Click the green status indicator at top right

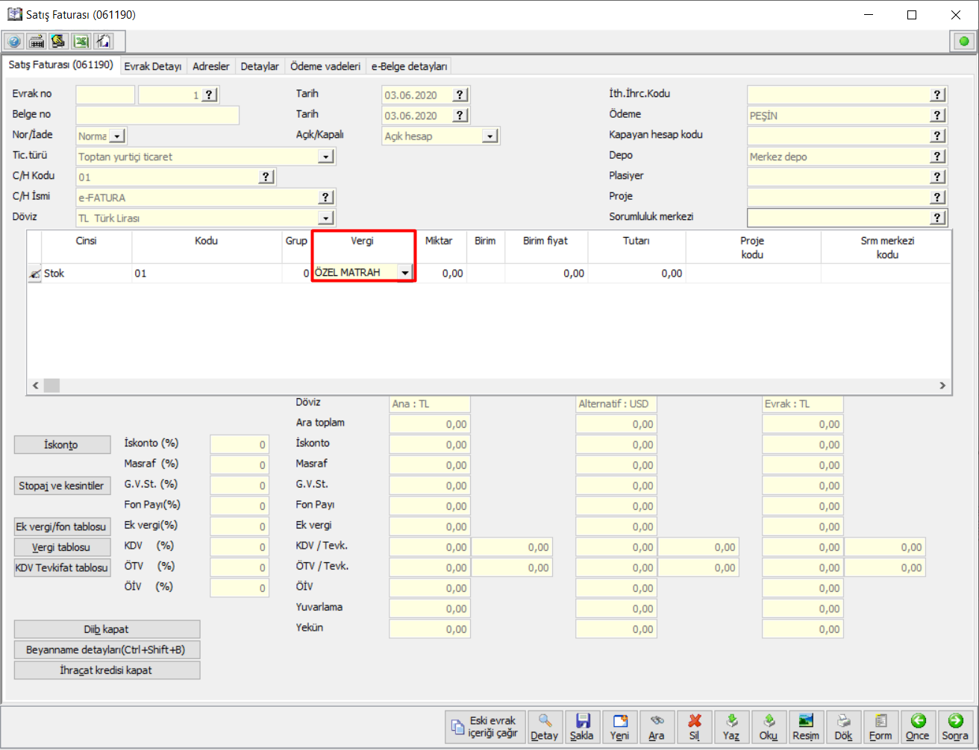963,42
